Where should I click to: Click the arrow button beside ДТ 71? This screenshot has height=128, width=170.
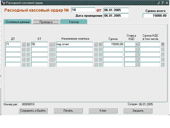(28, 44)
